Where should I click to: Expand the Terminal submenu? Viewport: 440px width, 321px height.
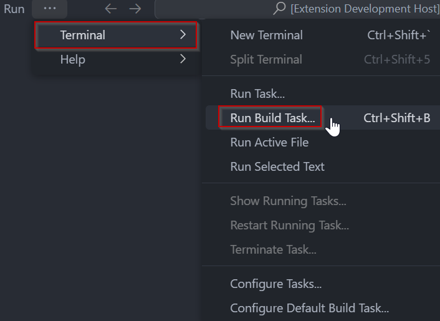click(83, 35)
